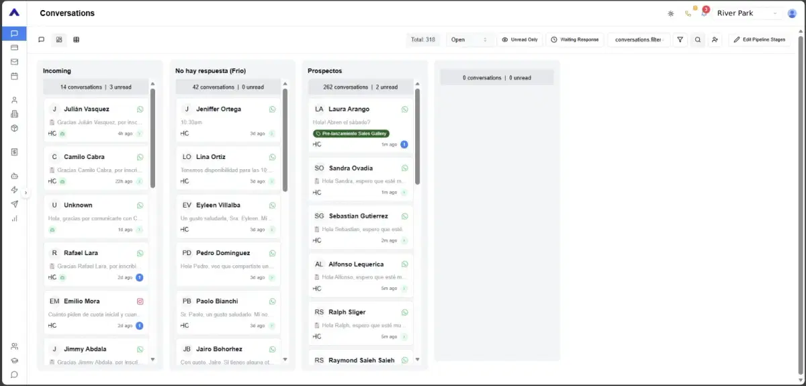Open the notification bell with red badge
806x386 pixels.
[x=704, y=13]
